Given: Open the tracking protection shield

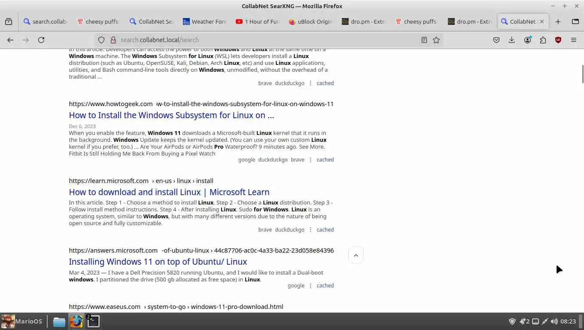Looking at the screenshot, I should pos(101,40).
